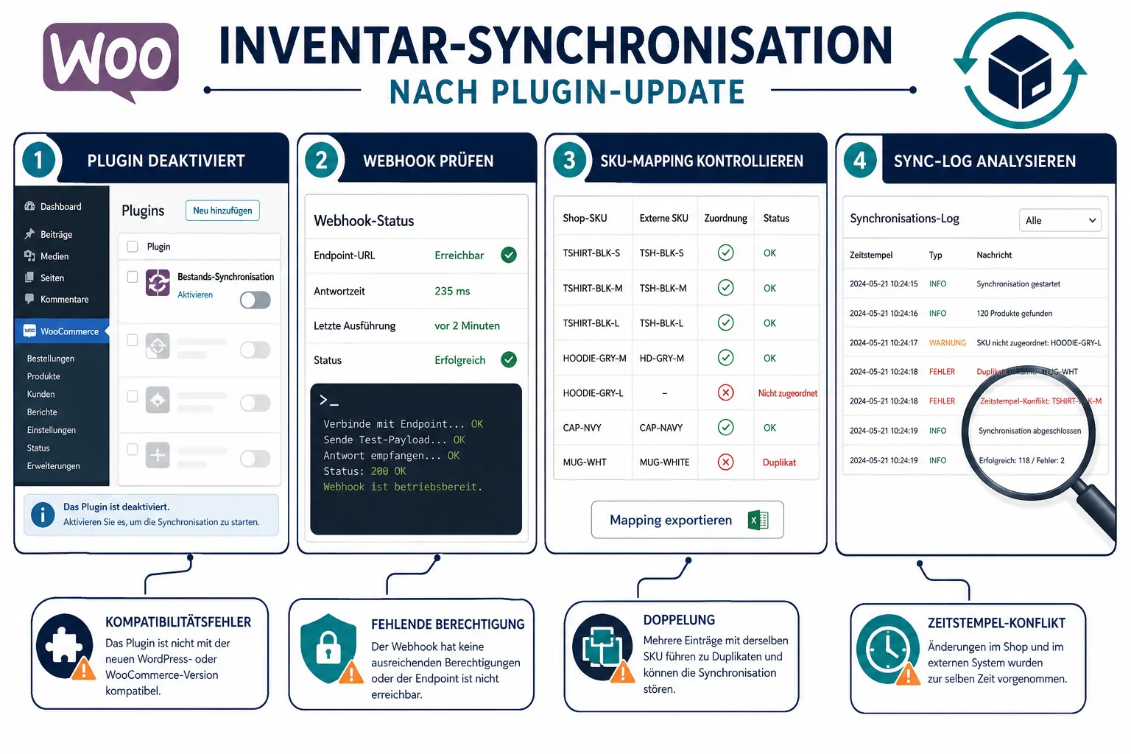Click the "Nicht zugeordnet" status cell
The width and height of the screenshot is (1131, 754).
(x=788, y=393)
